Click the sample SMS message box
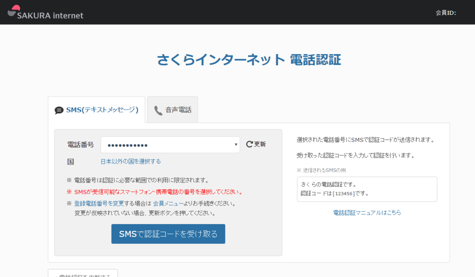 pos(367,189)
